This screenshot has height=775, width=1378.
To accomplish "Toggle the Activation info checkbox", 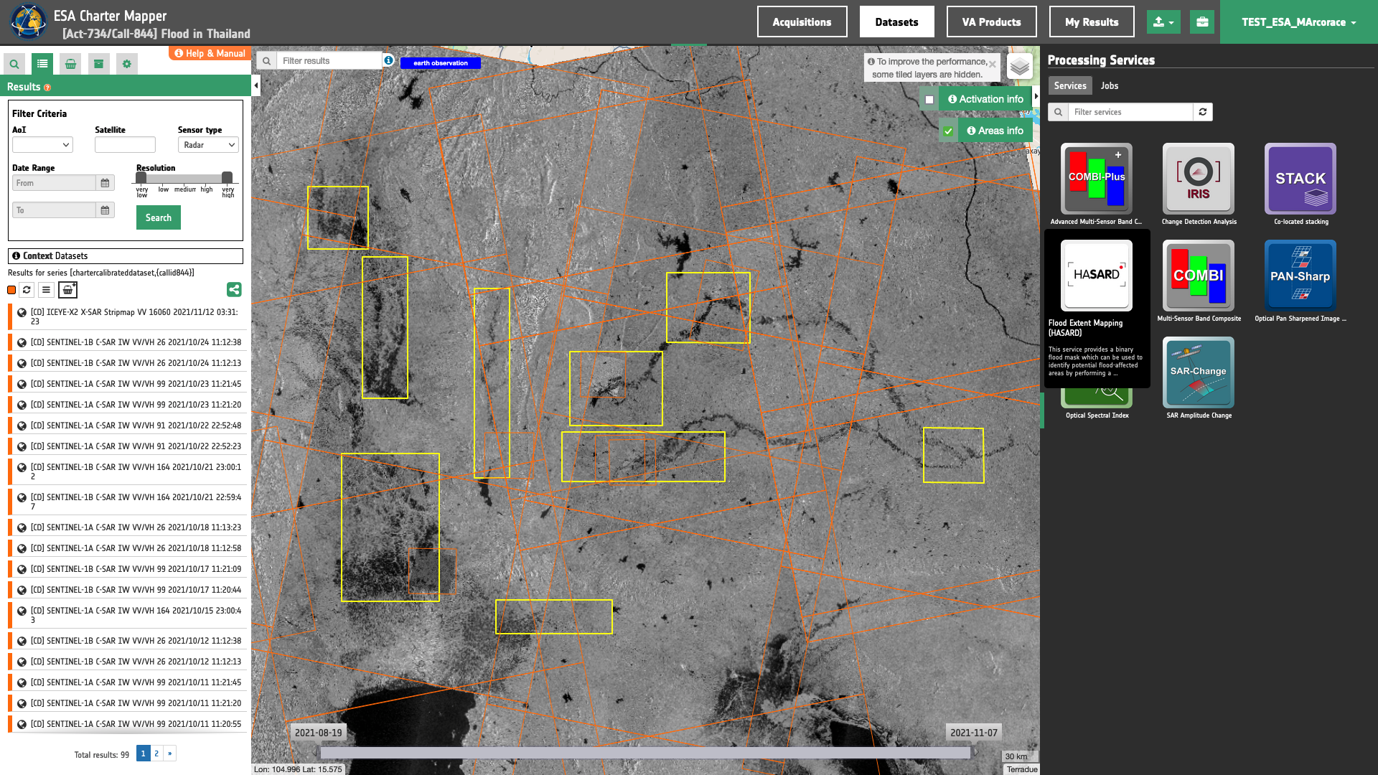I will point(929,100).
